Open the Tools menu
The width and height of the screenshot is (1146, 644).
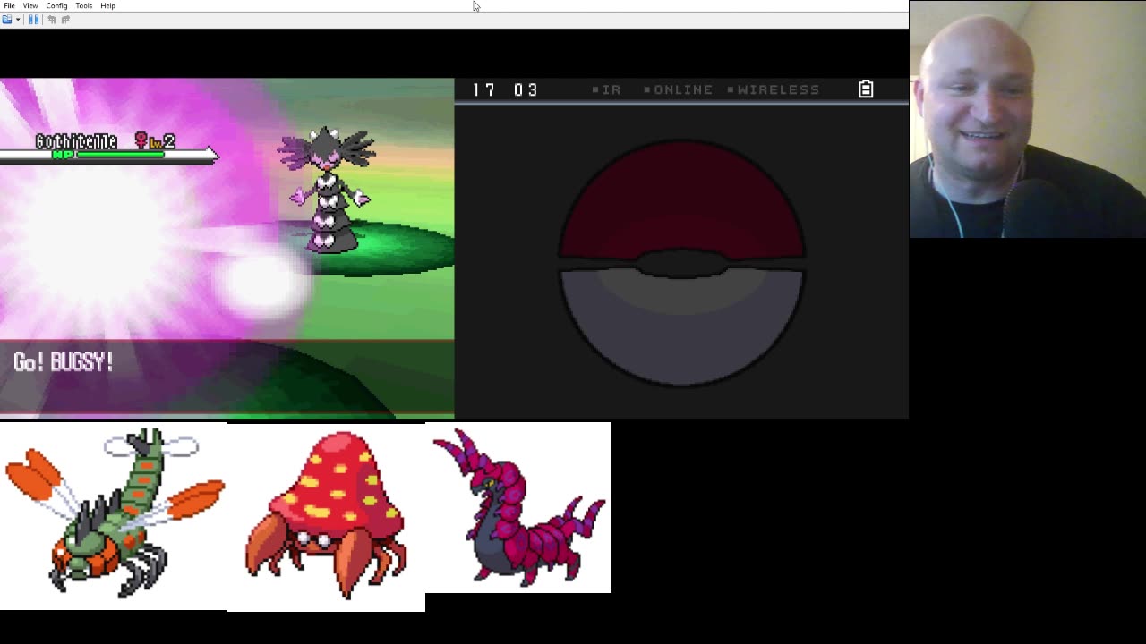[83, 5]
